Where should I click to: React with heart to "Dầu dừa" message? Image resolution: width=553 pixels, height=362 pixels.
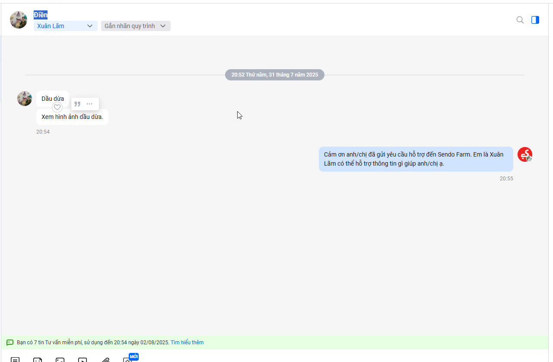(57, 107)
